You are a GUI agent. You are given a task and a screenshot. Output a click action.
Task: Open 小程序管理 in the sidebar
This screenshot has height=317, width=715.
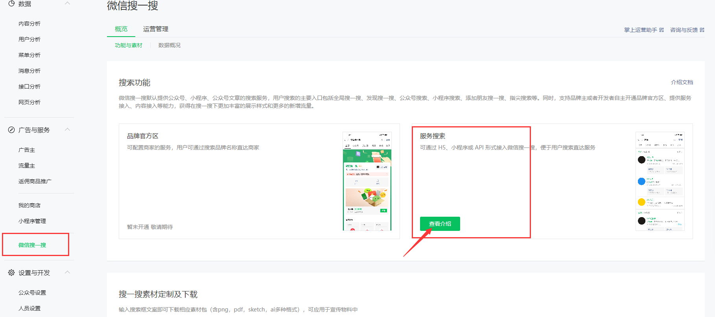point(32,221)
